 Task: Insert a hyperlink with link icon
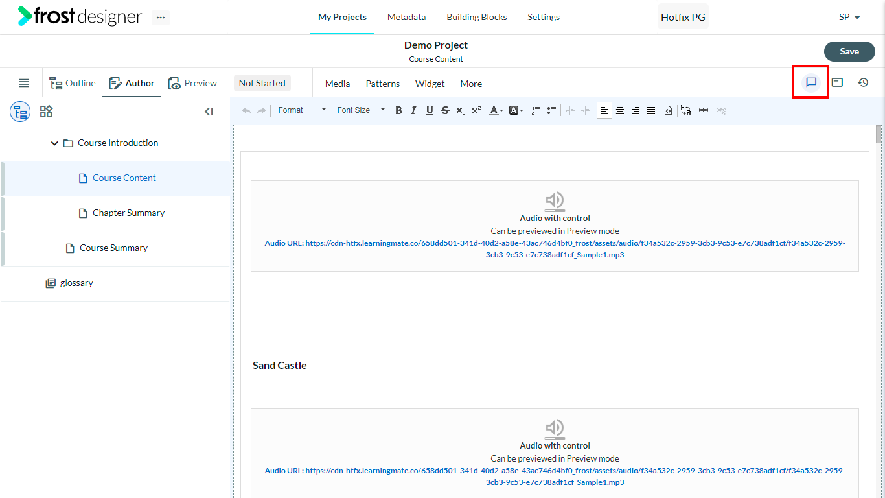pos(704,110)
